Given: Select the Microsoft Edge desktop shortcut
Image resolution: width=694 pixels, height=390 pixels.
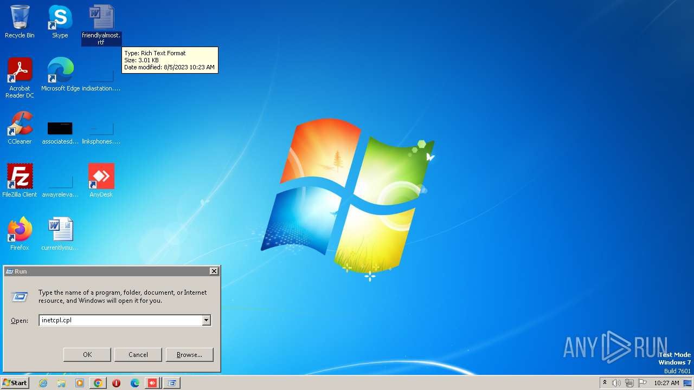Looking at the screenshot, I should 60,75.
